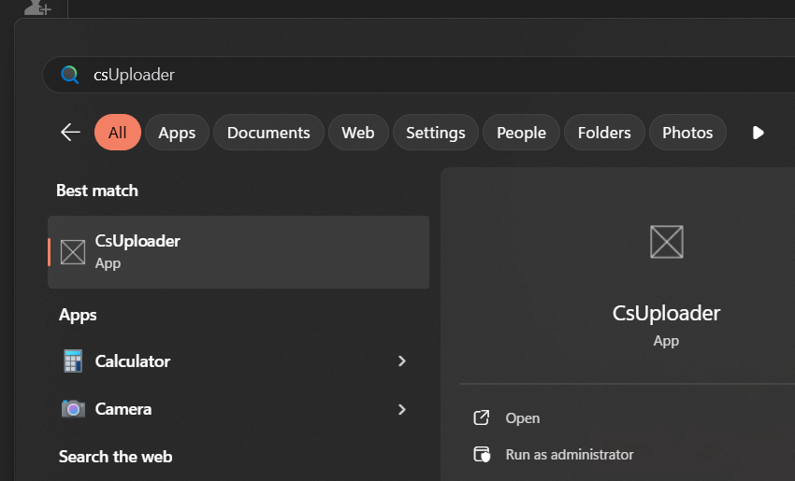Viewport: 795px width, 481px height.
Task: Select the All filter tab
Action: point(117,133)
